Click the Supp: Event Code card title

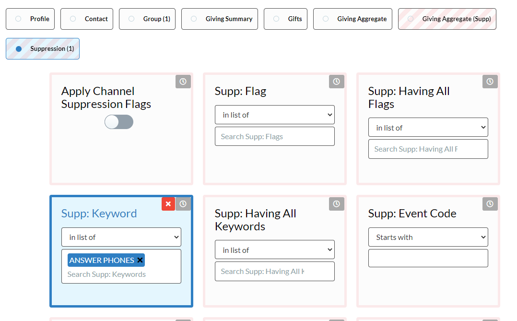click(x=412, y=214)
